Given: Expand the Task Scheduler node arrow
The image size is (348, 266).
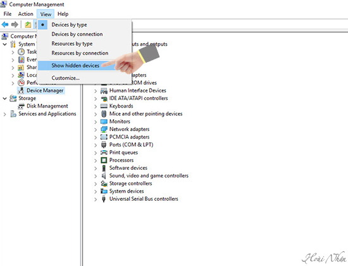Looking at the screenshot, I should (x=13, y=52).
